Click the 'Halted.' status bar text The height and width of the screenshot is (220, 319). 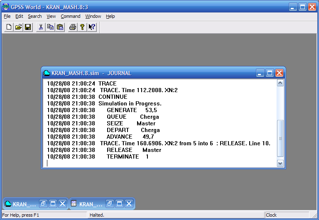tap(97, 215)
